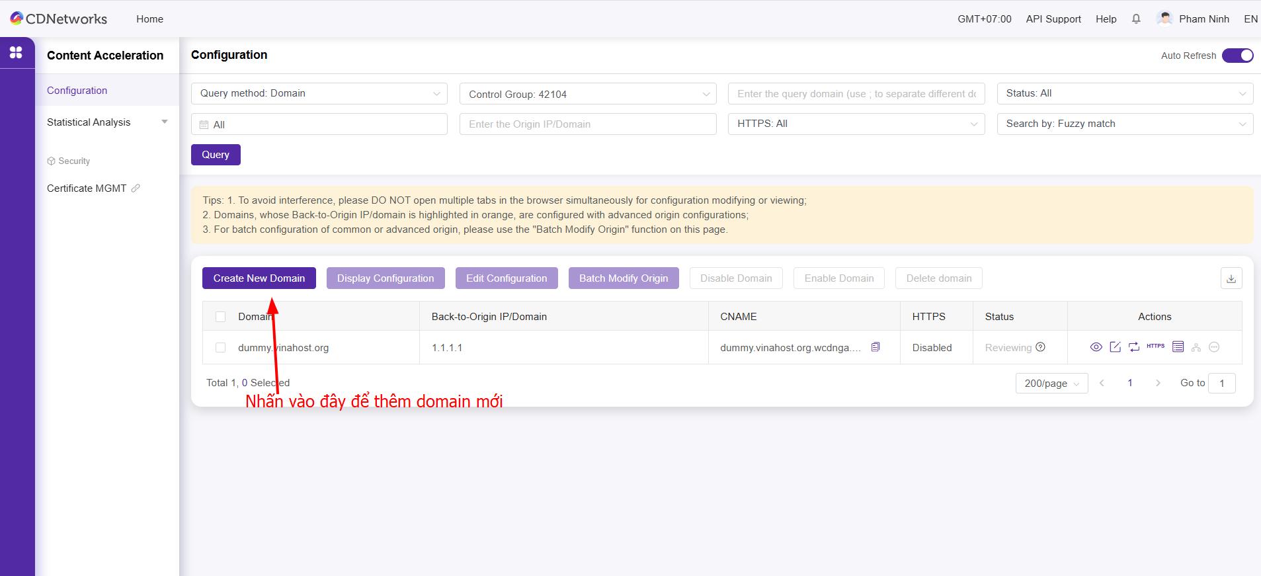Open the notification bell
The width and height of the screenshot is (1261, 576).
tap(1136, 19)
